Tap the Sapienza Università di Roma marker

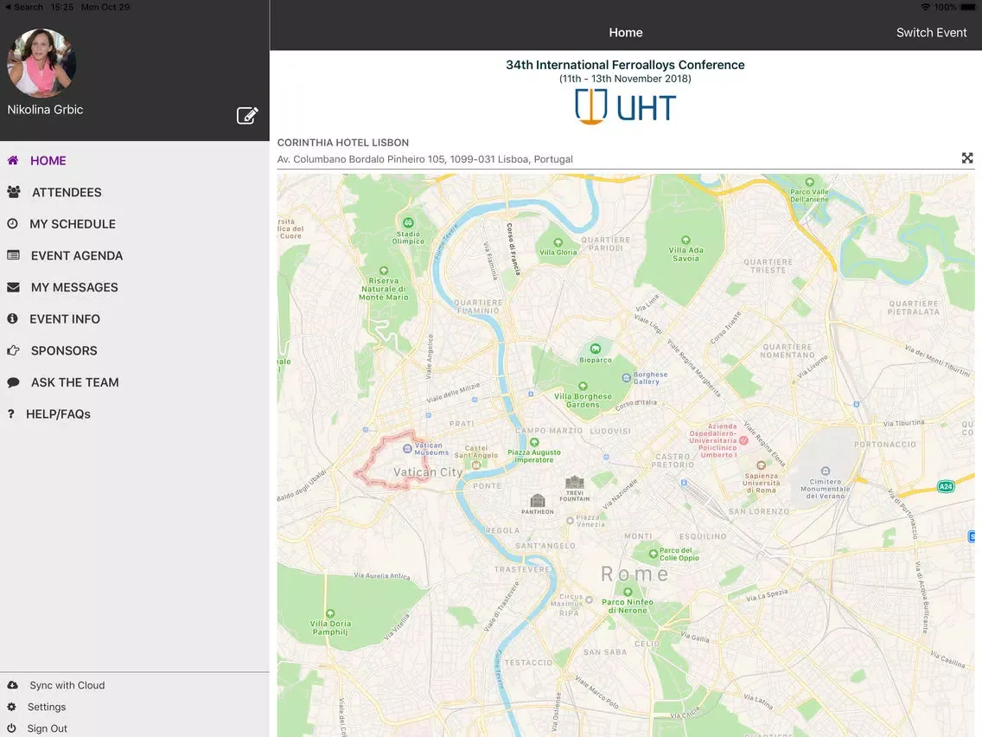pos(761,465)
